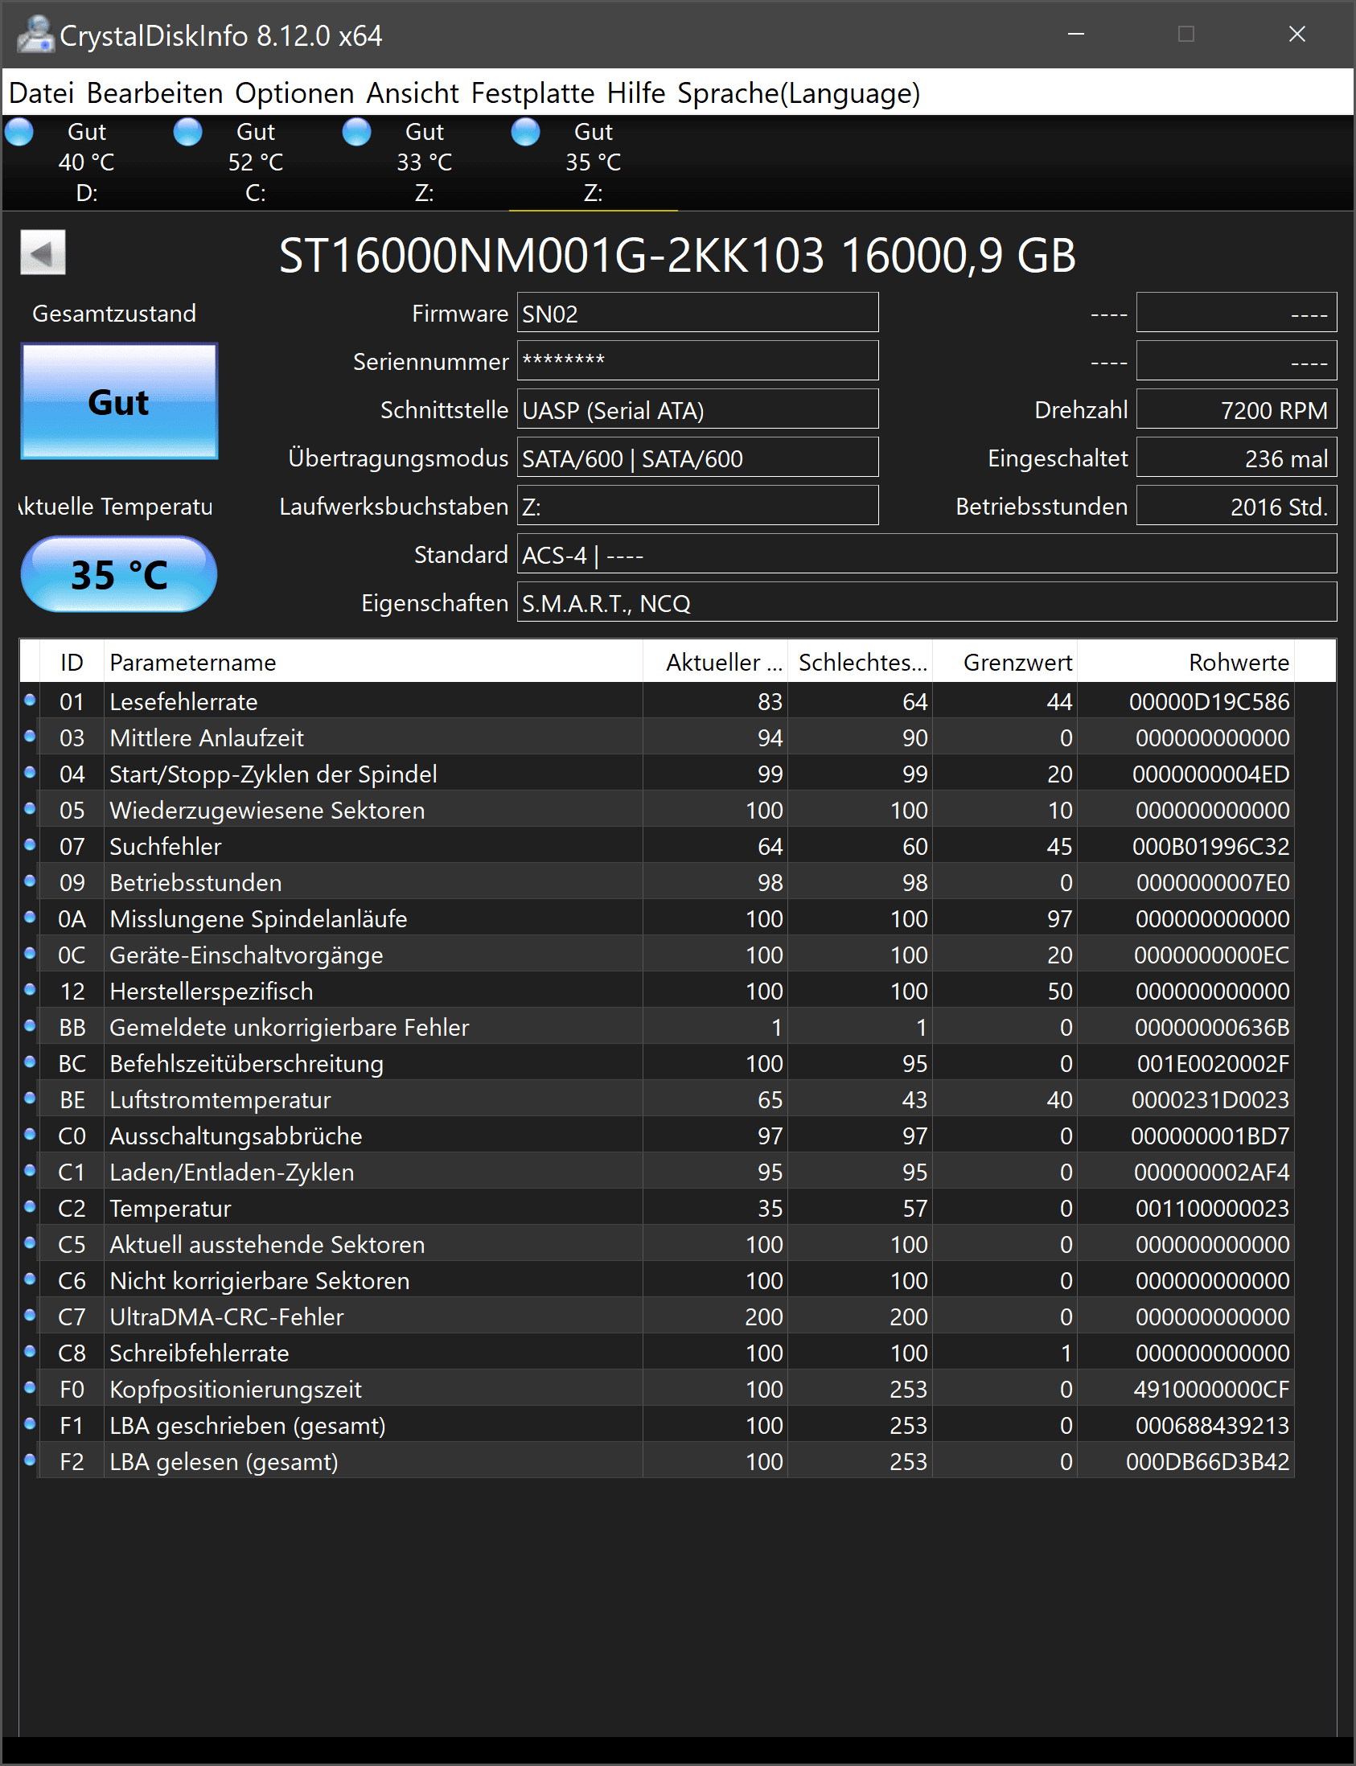Click the status dot for Schreibfehlerrate
Screen dimensions: 1356x1766
coord(30,1351)
